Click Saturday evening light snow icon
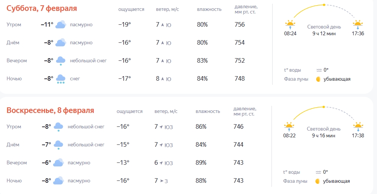The height and width of the screenshot is (194, 377). tap(61, 61)
